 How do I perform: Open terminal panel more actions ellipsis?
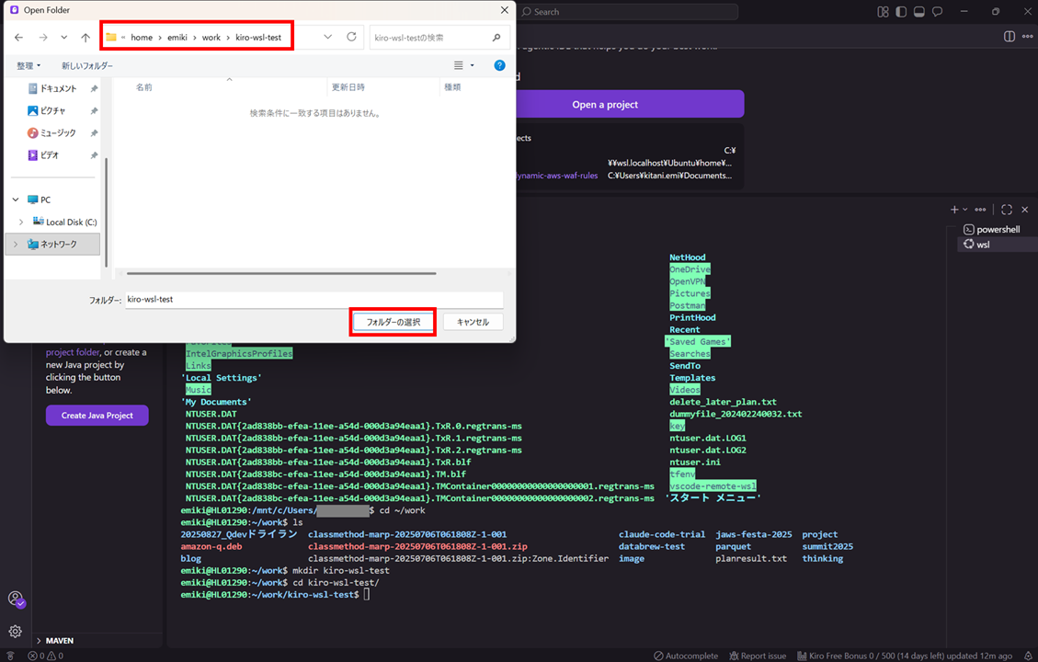pyautogui.click(x=980, y=210)
